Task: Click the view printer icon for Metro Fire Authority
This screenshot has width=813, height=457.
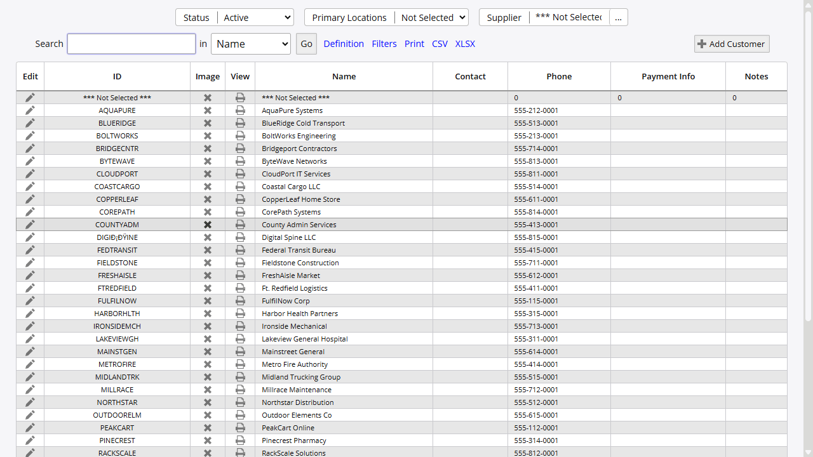Action: [x=240, y=364]
